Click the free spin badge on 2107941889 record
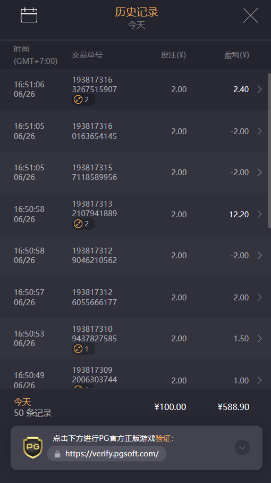This screenshot has height=483, width=271. [x=83, y=224]
